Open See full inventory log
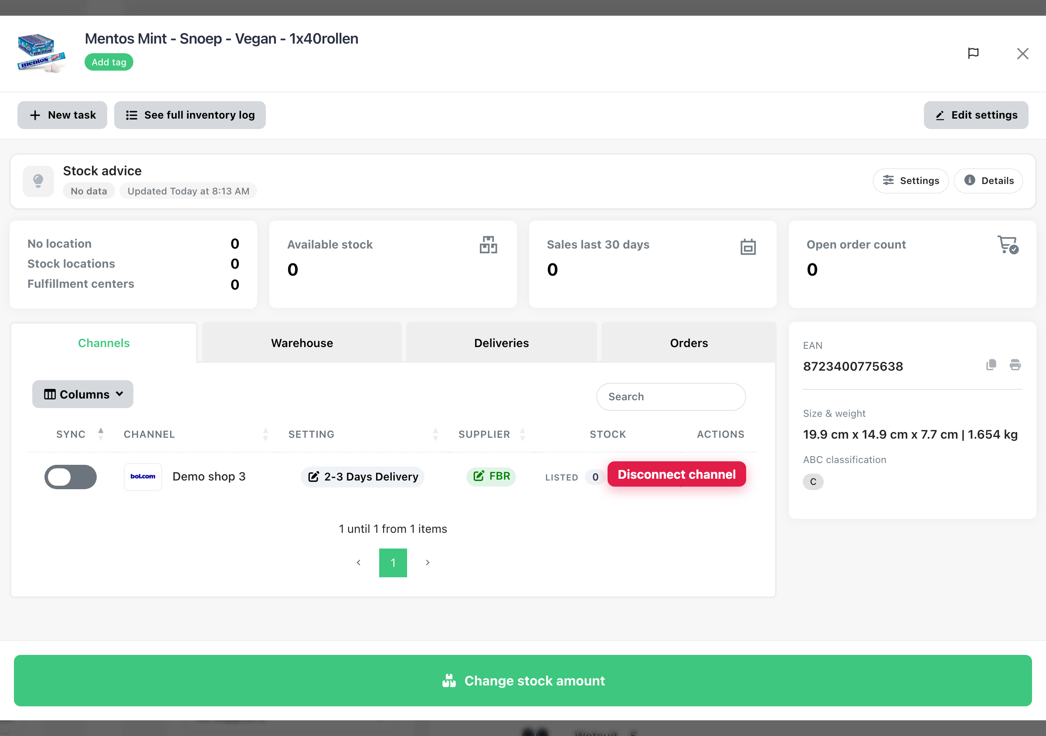The width and height of the screenshot is (1046, 736). pyautogui.click(x=190, y=115)
